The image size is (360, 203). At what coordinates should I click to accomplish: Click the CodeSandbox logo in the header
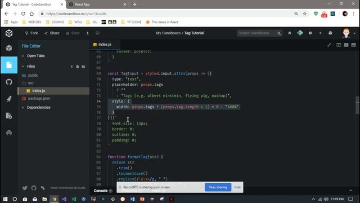(x=9, y=33)
